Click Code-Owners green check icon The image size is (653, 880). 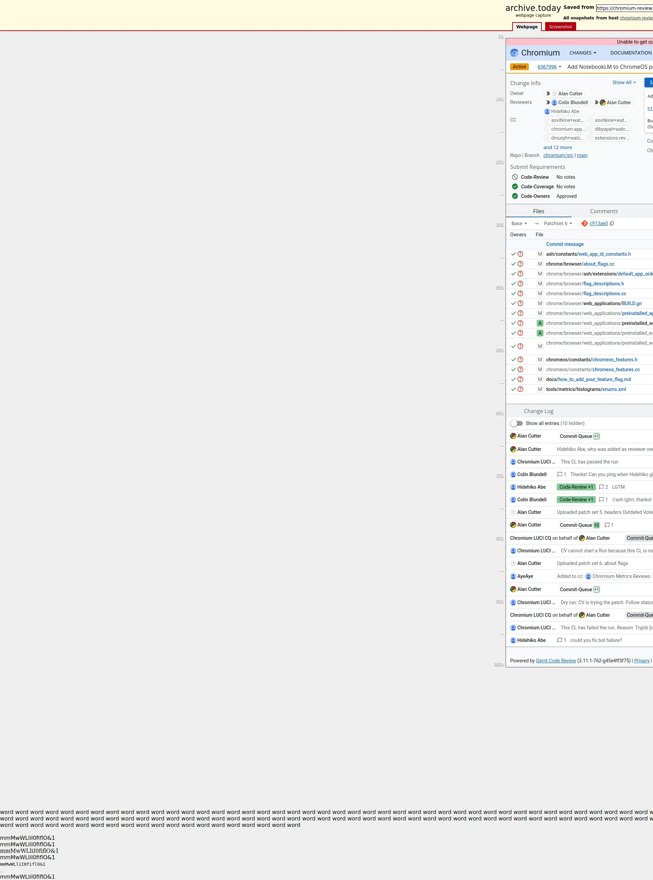[515, 196]
